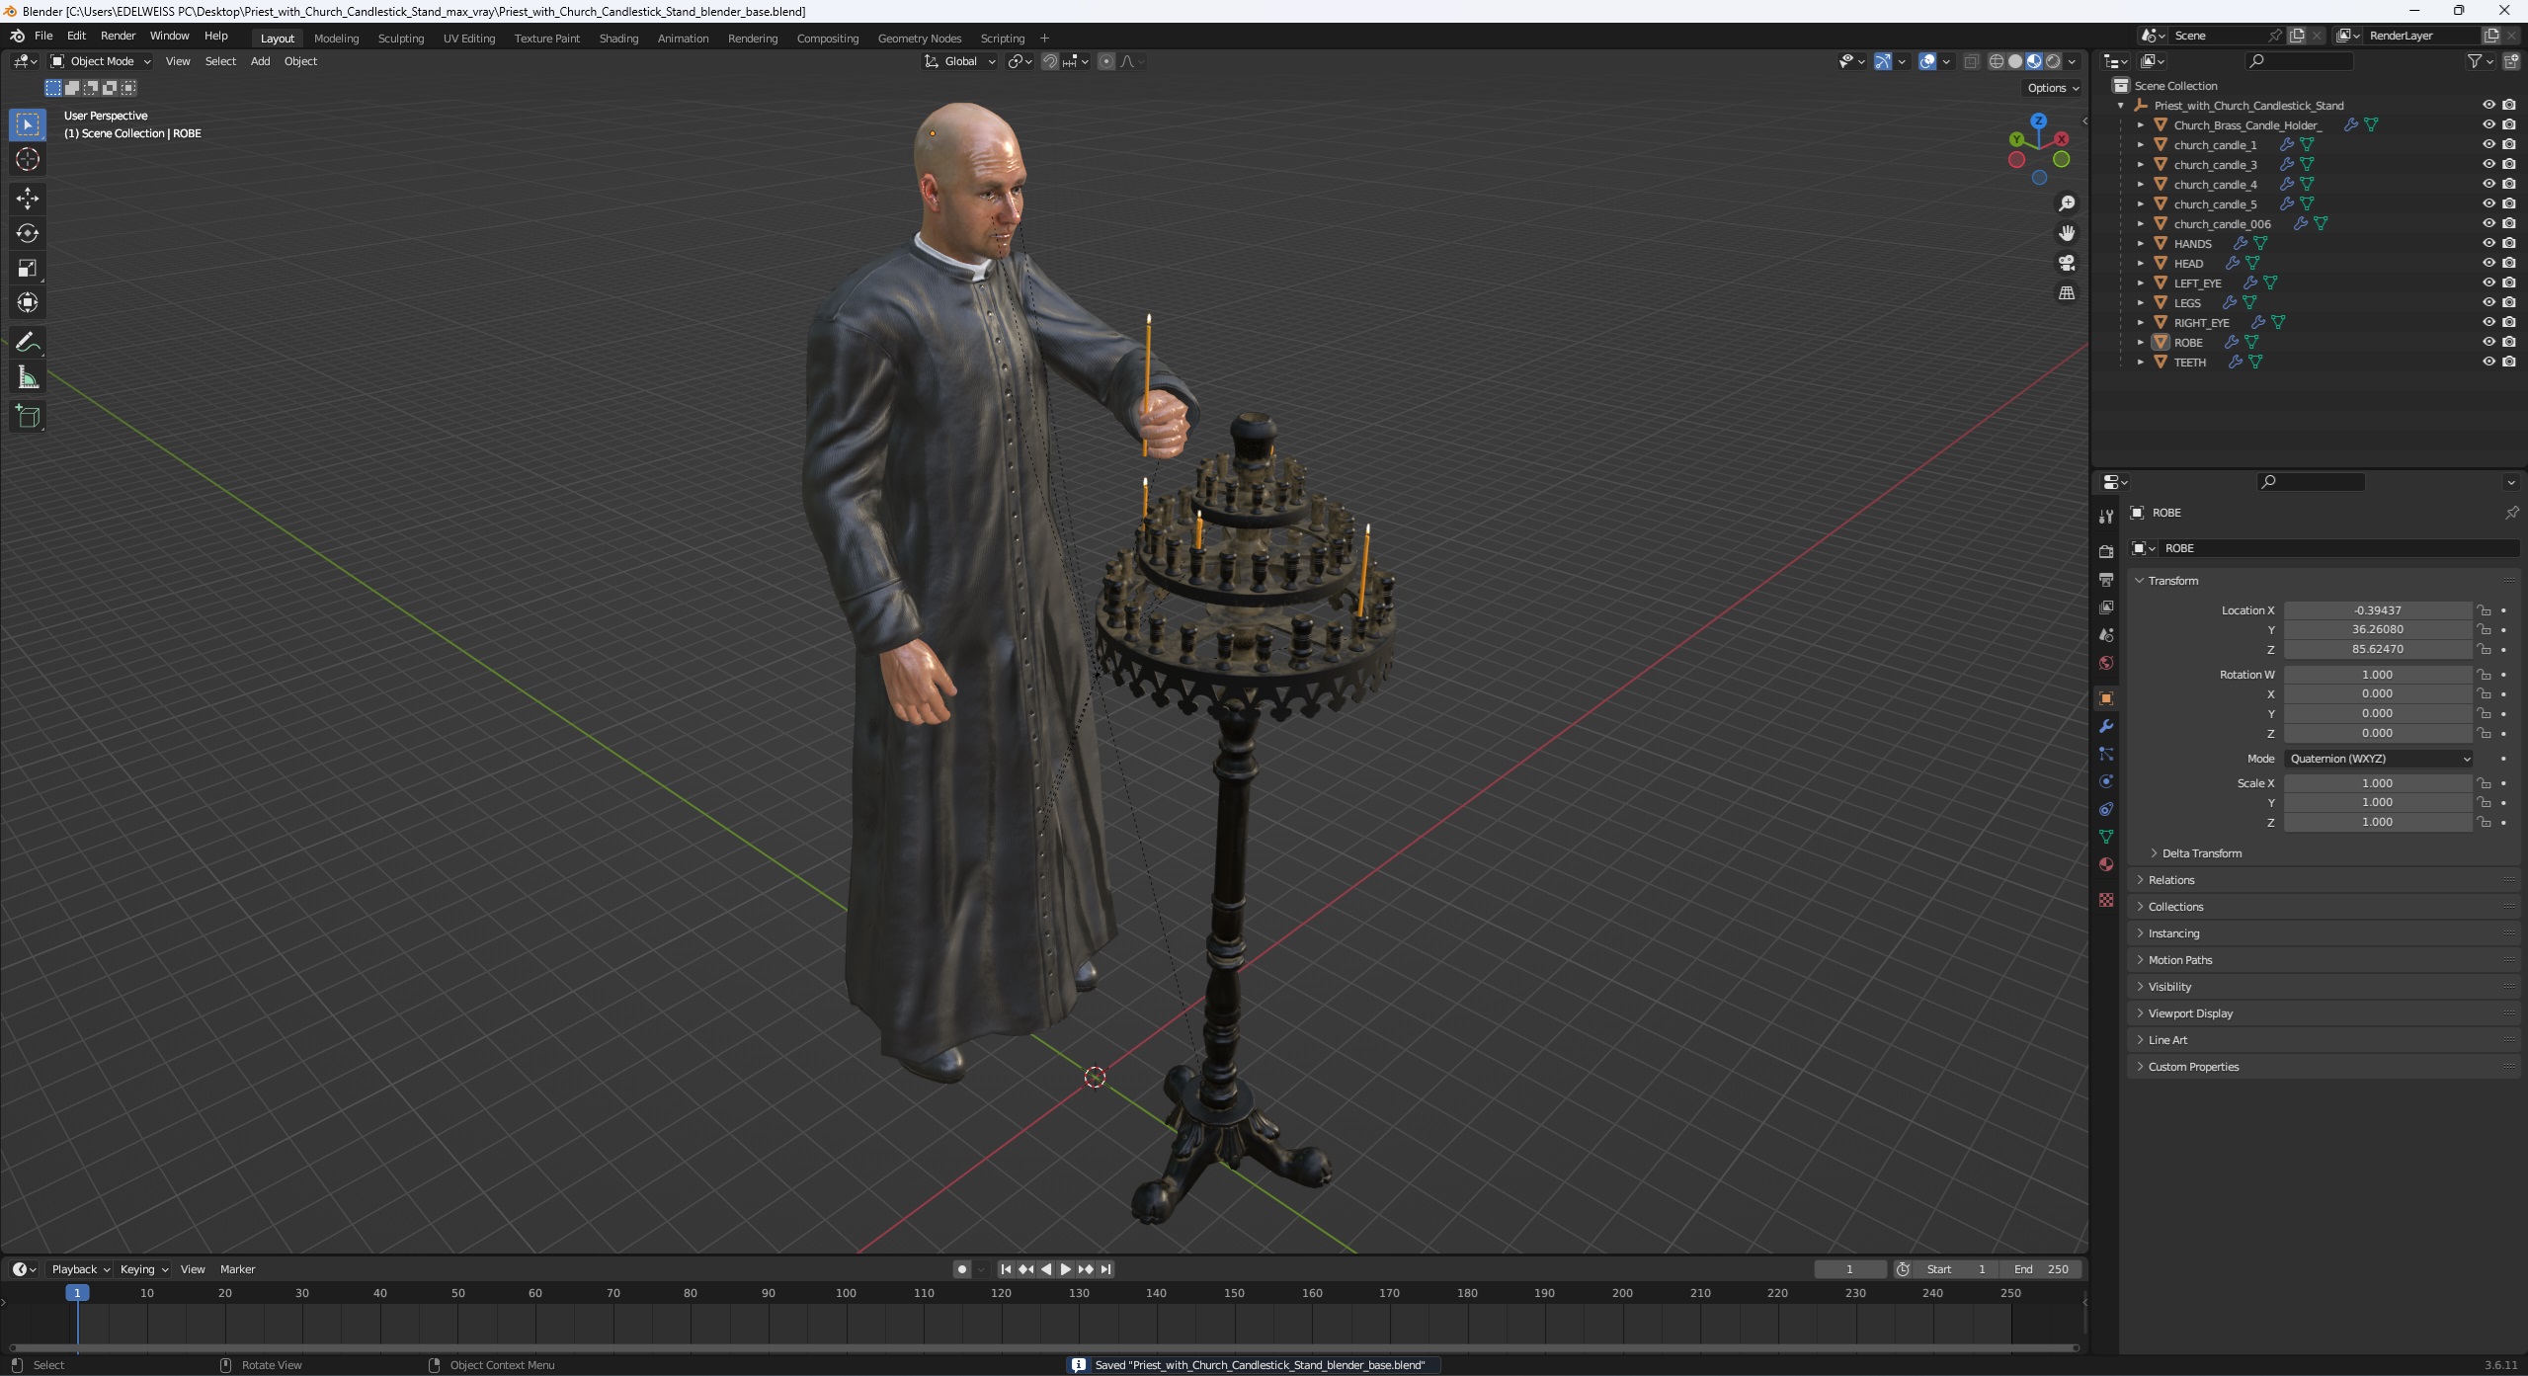Click the viewport Options button
This screenshot has width=2528, height=1376.
click(x=2052, y=88)
